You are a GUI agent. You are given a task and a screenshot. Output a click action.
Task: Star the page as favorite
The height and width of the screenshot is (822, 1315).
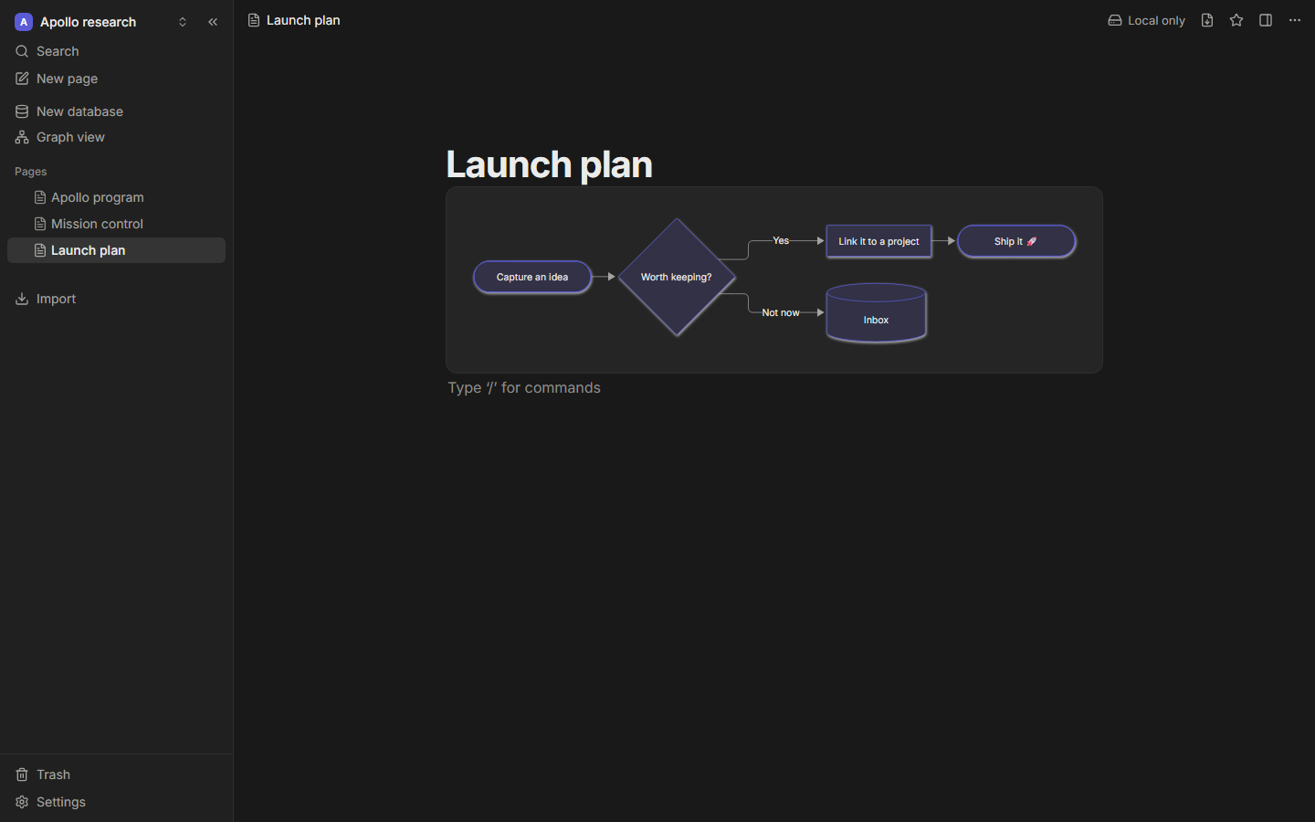point(1236,20)
